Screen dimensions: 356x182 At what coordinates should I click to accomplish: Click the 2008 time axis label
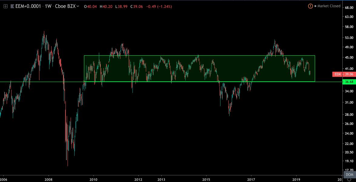pyautogui.click(x=49, y=180)
